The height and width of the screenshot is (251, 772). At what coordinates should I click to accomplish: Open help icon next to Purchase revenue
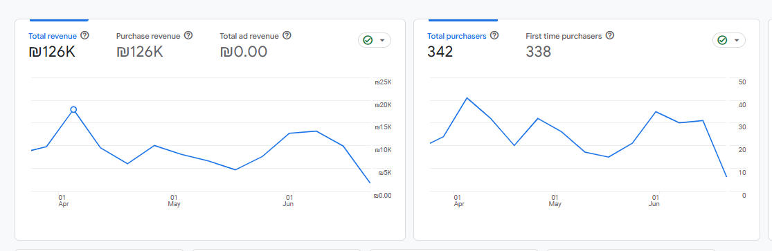tap(188, 35)
